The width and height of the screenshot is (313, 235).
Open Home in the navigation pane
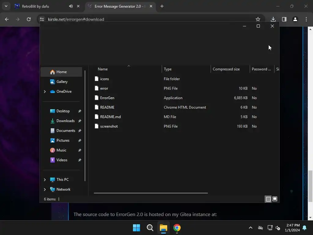[x=61, y=72]
